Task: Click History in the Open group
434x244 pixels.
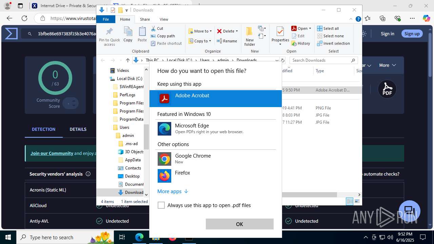Action: pyautogui.click(x=301, y=43)
